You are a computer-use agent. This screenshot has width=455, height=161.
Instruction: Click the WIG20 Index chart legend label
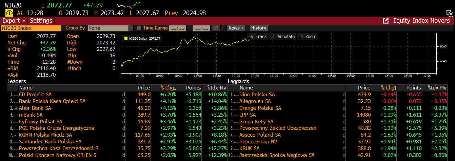click(145, 39)
